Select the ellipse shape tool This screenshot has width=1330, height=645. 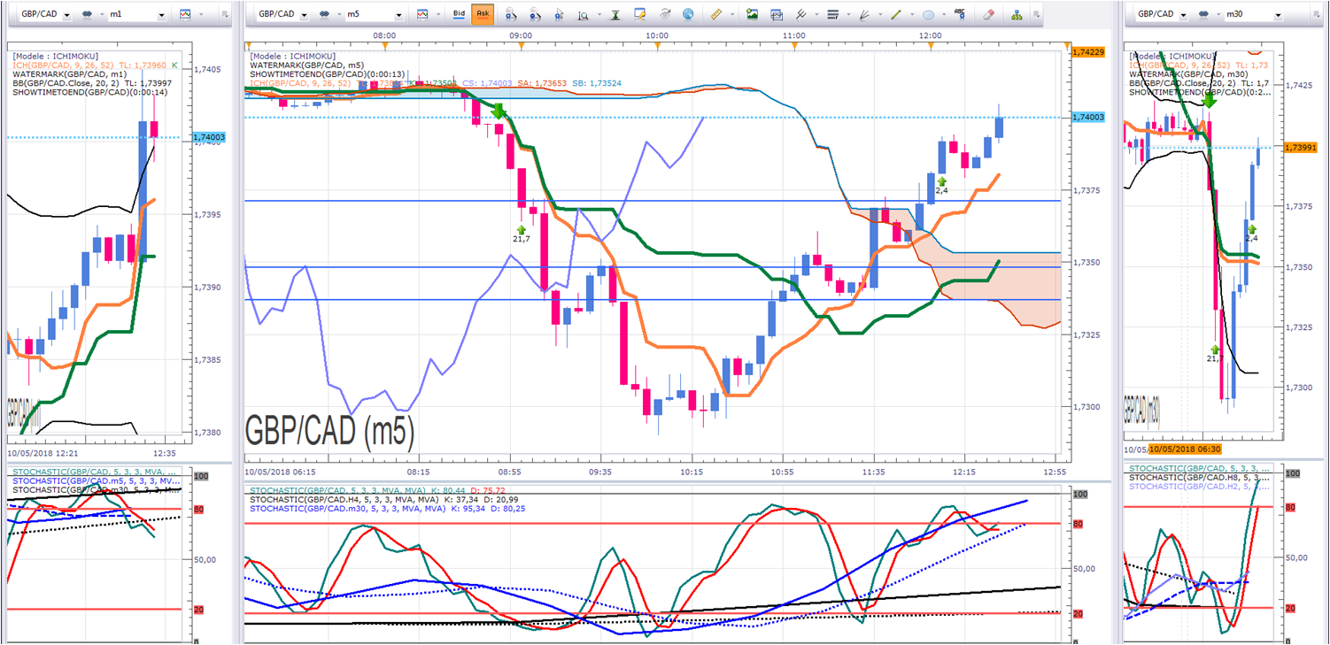[x=928, y=14]
